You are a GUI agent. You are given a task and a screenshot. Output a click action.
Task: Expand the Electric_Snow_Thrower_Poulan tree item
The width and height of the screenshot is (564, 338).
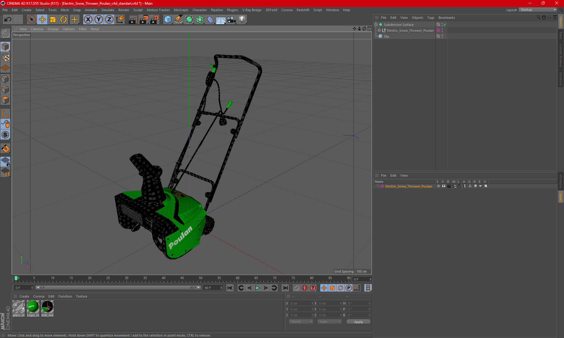click(379, 31)
